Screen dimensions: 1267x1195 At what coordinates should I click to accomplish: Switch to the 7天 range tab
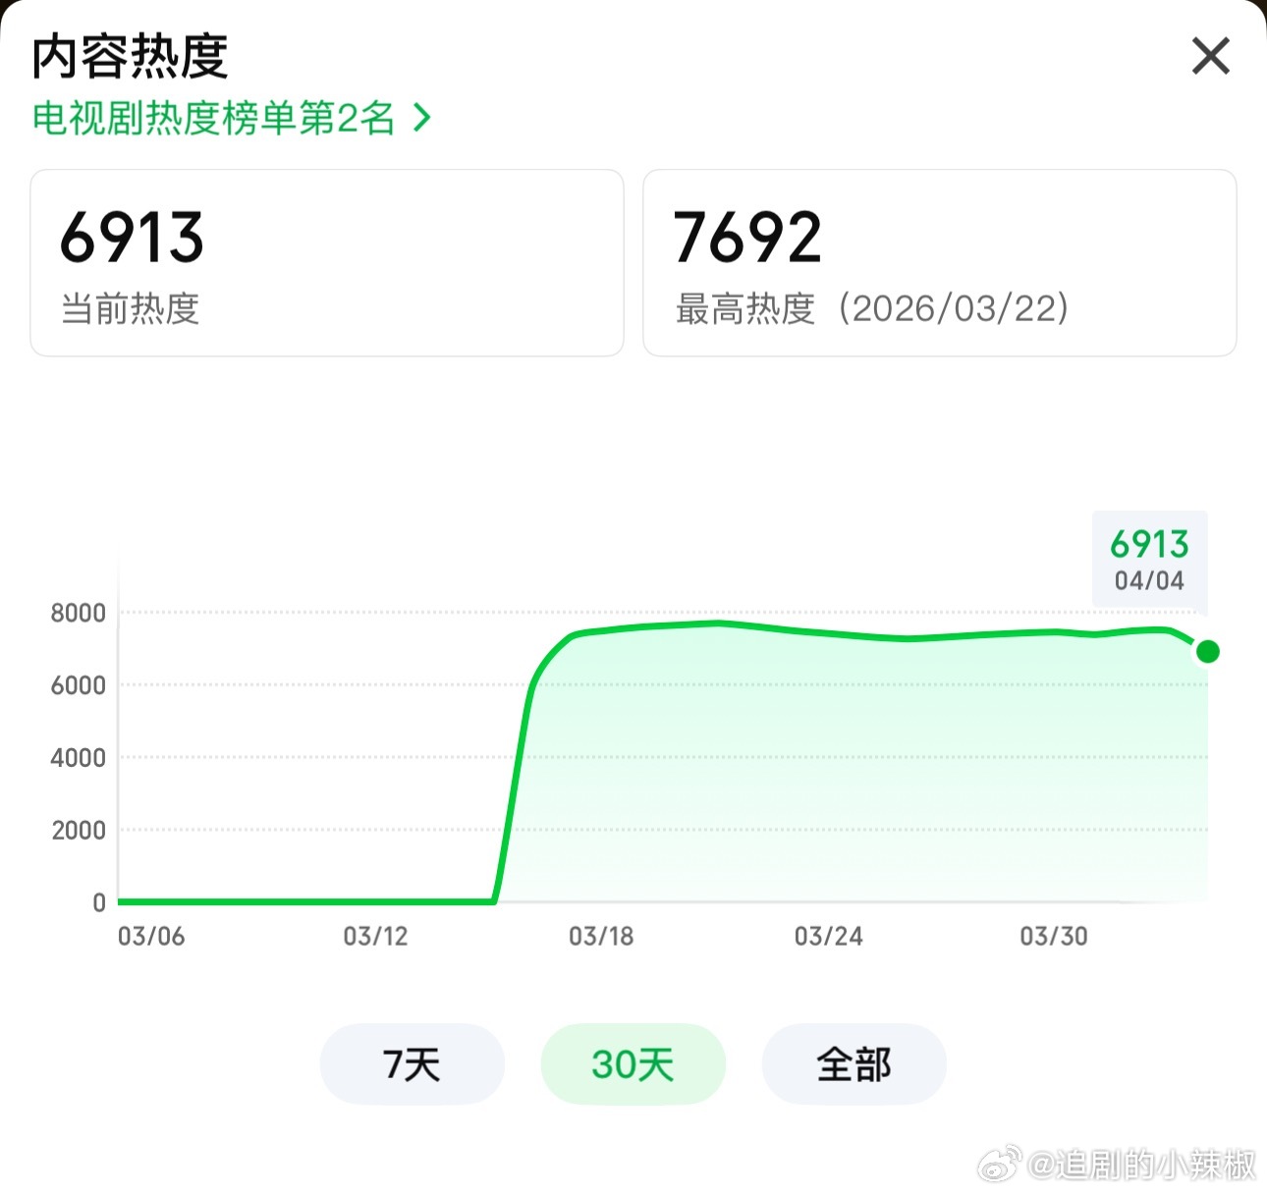(413, 1064)
